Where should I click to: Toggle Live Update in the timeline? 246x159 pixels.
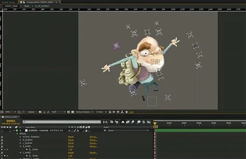click(111, 122)
